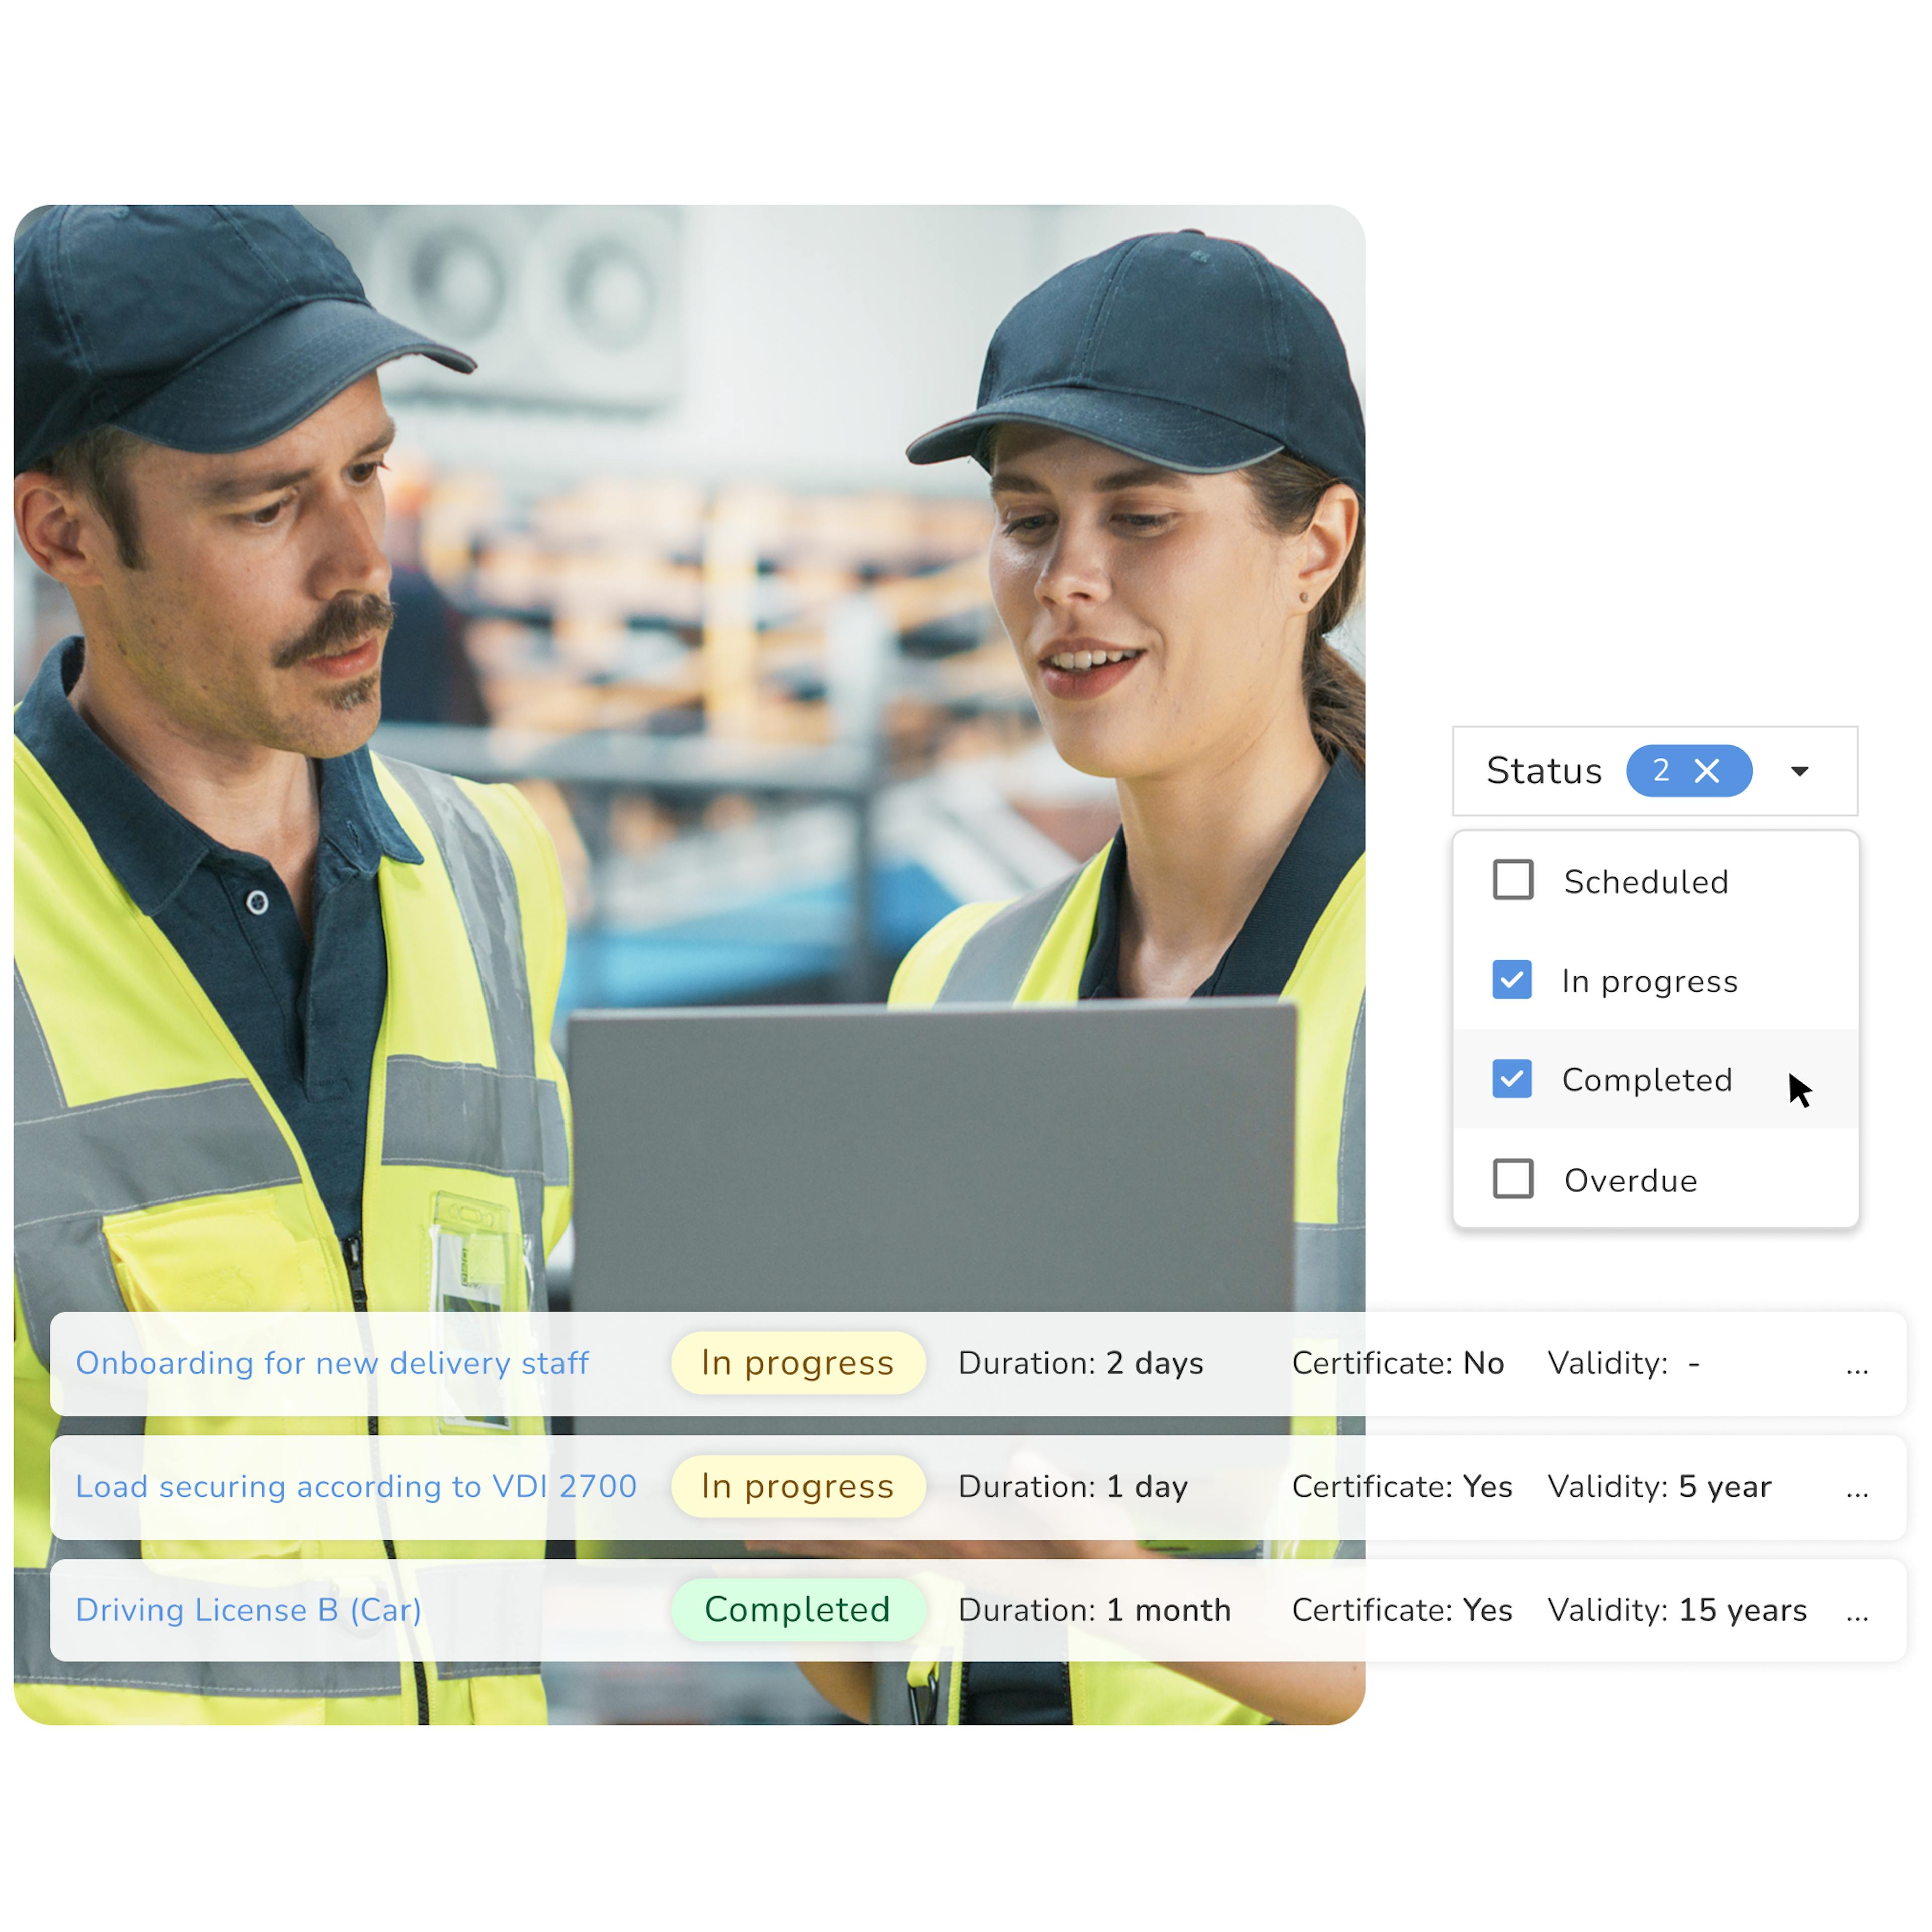Click the blue 2 filter count badge
This screenshot has width=1932, height=1932.
[x=1661, y=771]
